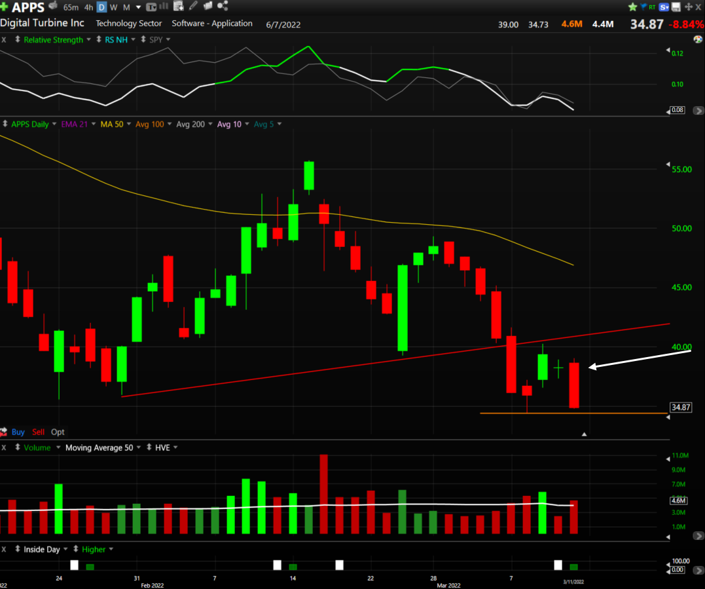Close the Volume pane with its x

coord(3,447)
